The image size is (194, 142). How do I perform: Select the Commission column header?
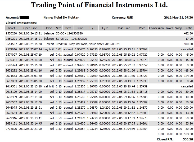(x=156, y=28)
